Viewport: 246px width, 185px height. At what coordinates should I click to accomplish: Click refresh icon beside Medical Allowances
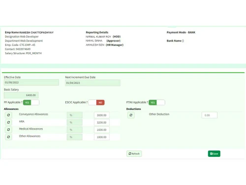(8, 130)
